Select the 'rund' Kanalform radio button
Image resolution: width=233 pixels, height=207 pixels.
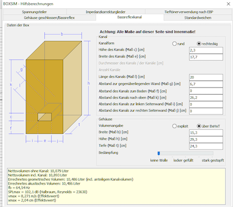pos(174,44)
